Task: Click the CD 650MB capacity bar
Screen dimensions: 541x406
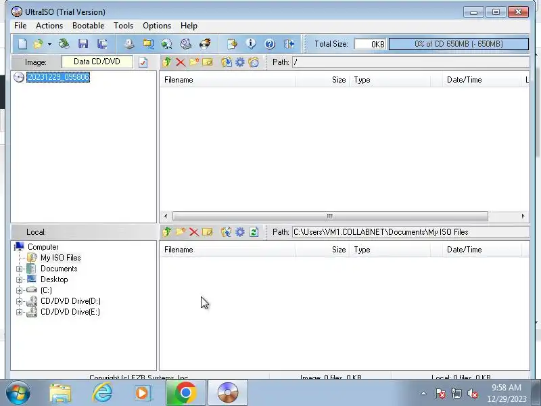Action: pyautogui.click(x=458, y=44)
